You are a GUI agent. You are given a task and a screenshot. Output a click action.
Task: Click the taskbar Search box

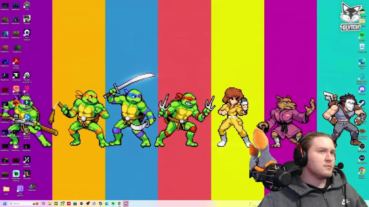(24, 204)
